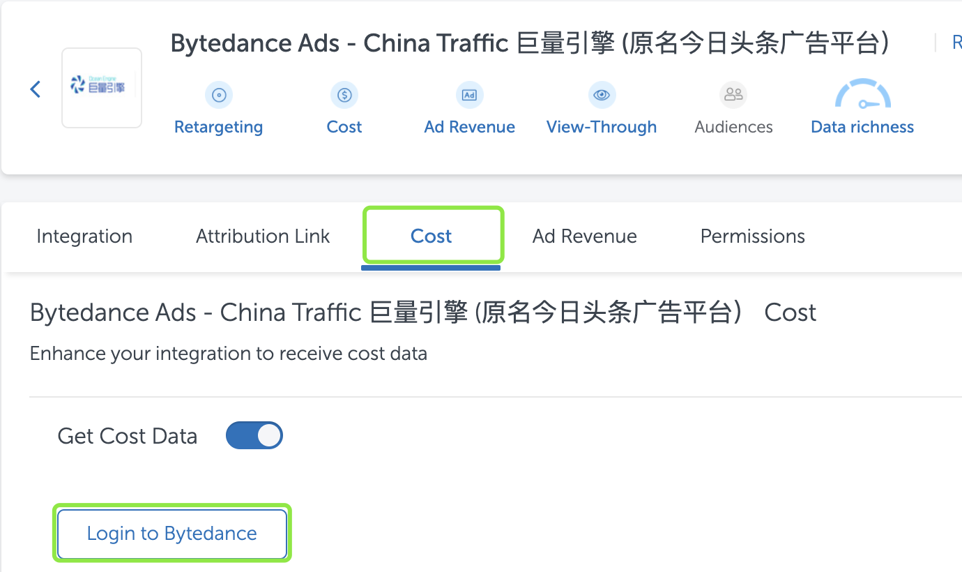
Task: Go back using the left chevron arrow
Action: point(36,89)
